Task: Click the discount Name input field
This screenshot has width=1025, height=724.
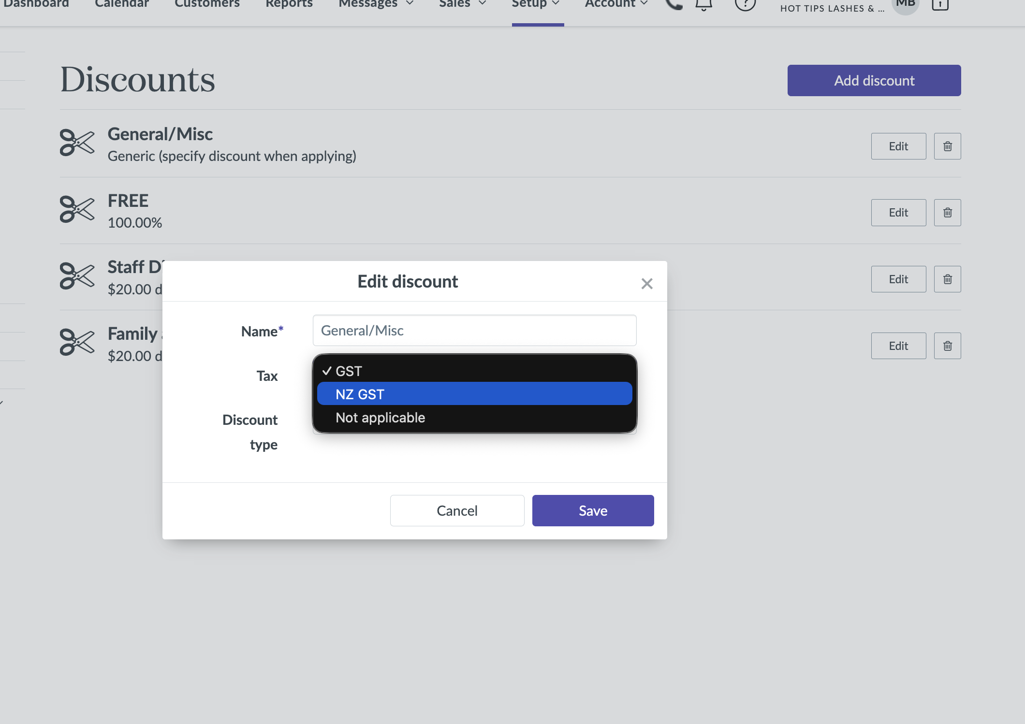Action: click(474, 331)
